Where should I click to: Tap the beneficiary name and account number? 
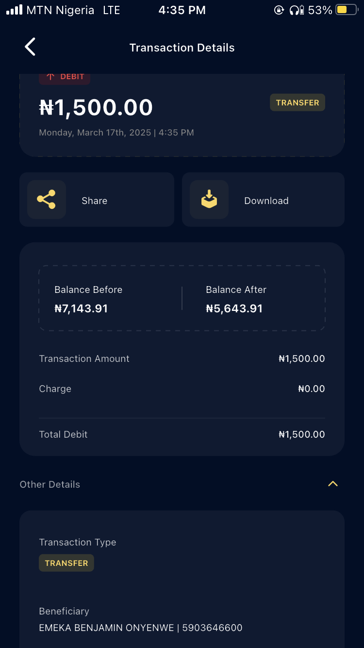coord(141,628)
